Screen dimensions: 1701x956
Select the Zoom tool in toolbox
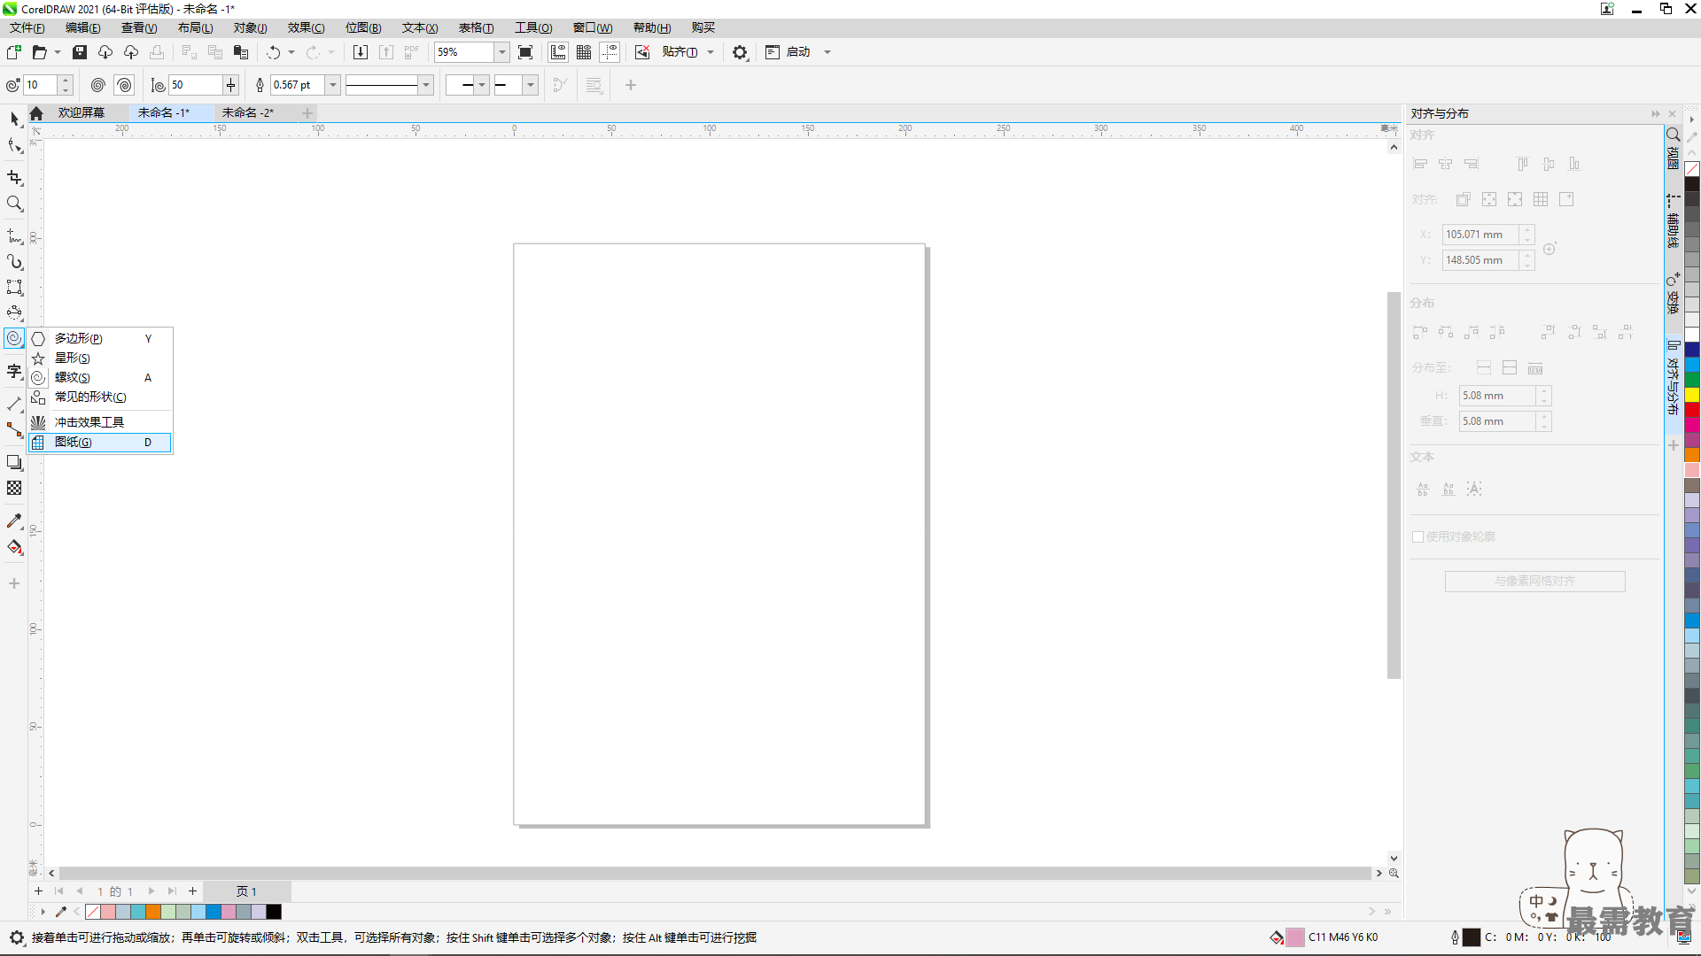pos(14,204)
